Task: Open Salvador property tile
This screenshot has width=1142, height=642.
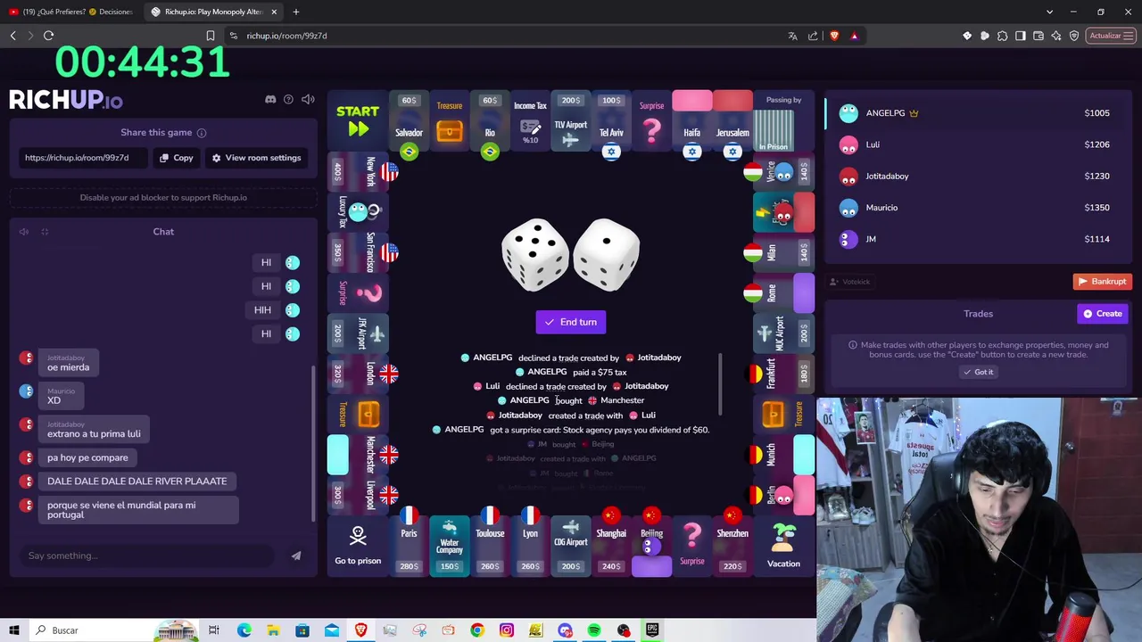Action: [409, 122]
